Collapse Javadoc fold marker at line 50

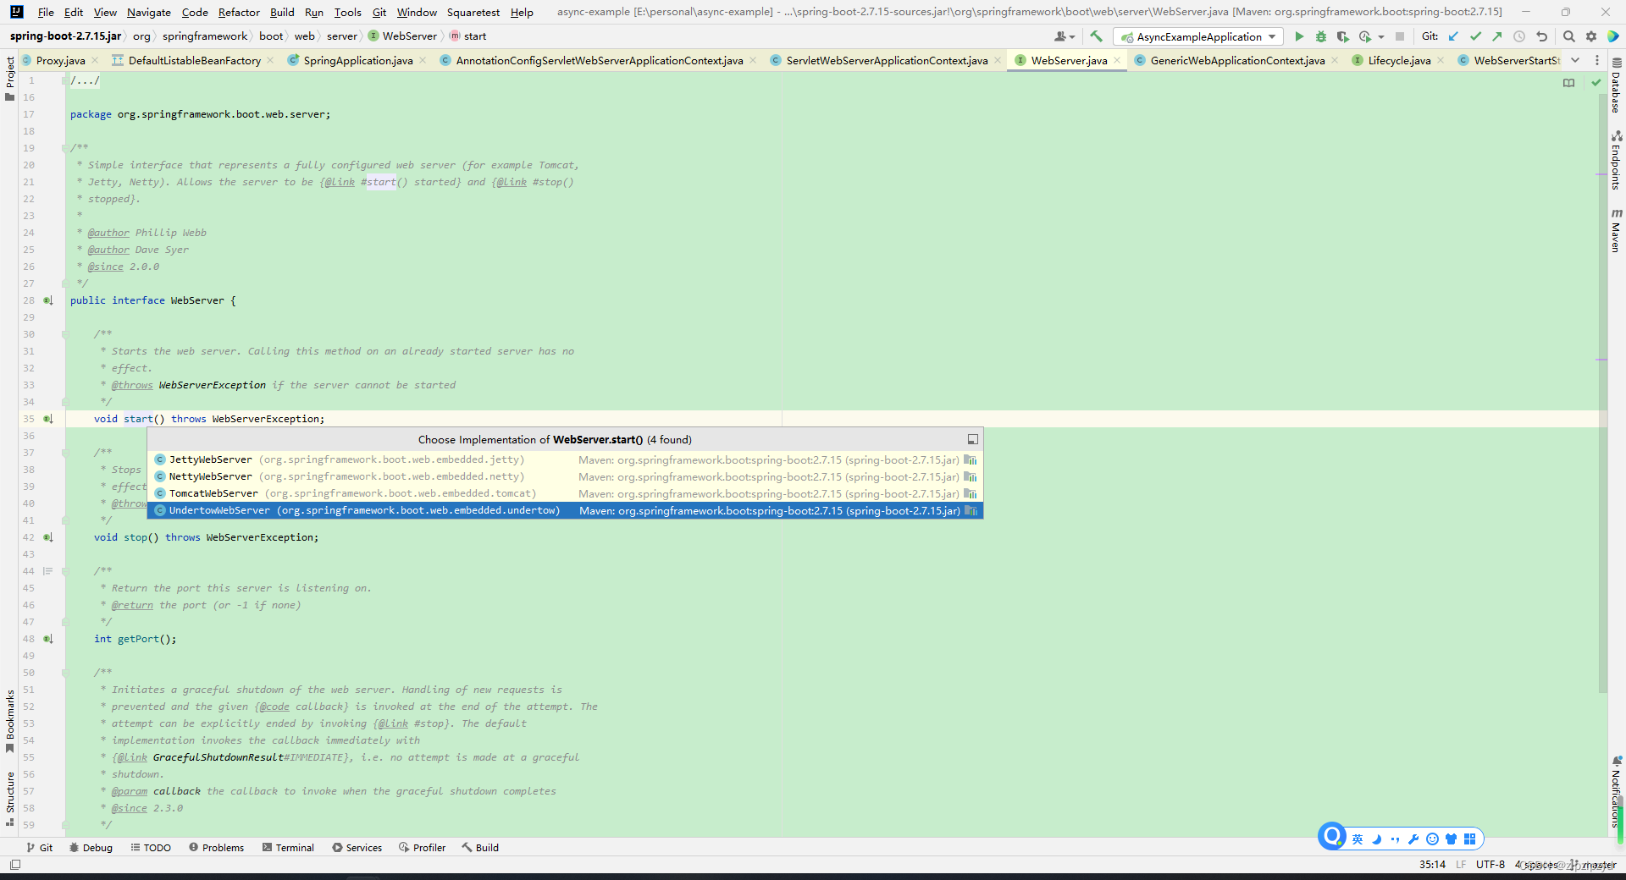pyautogui.click(x=65, y=673)
